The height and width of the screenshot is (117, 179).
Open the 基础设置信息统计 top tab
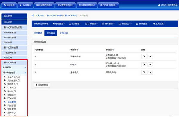click(44, 5)
